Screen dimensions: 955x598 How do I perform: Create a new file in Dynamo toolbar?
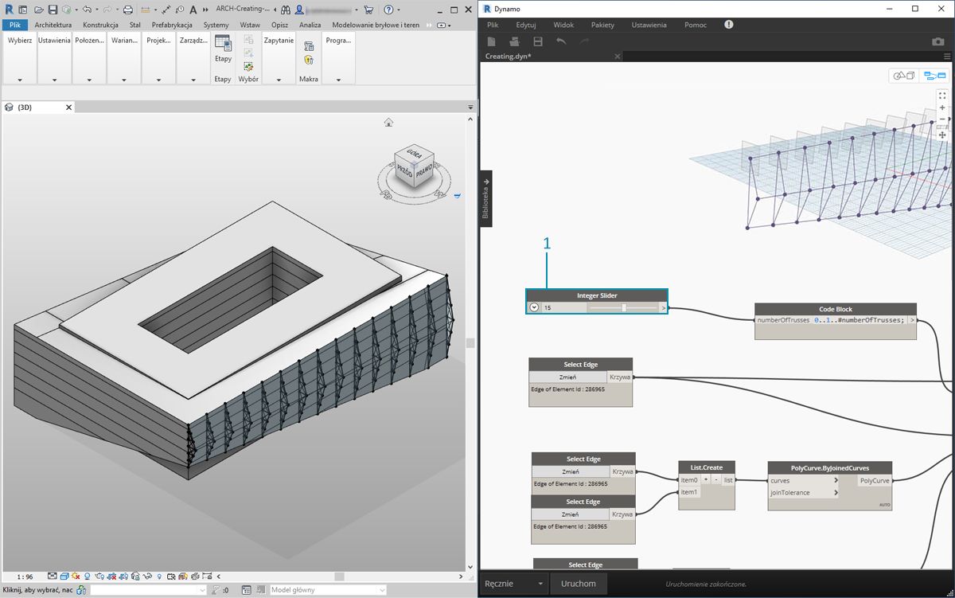(x=492, y=41)
